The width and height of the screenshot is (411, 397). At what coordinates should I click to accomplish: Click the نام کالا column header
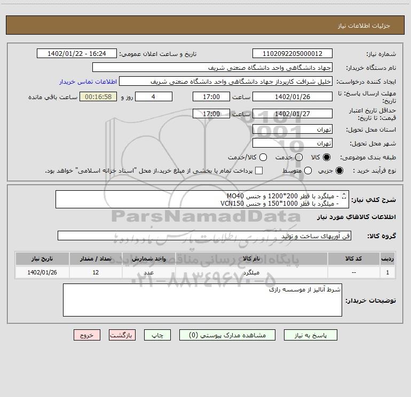[251, 258]
